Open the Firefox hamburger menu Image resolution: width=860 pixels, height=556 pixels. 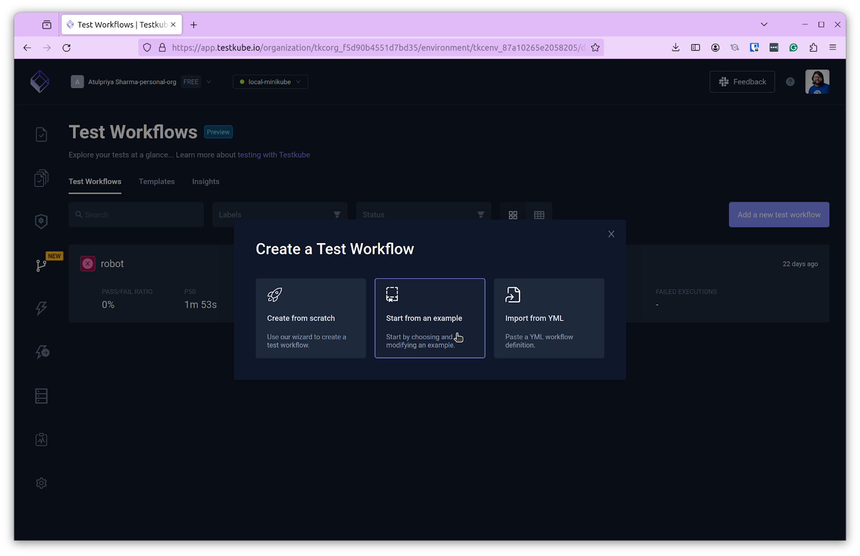click(x=833, y=47)
